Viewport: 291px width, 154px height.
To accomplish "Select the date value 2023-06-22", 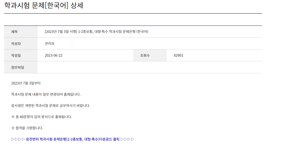I will (53, 55).
